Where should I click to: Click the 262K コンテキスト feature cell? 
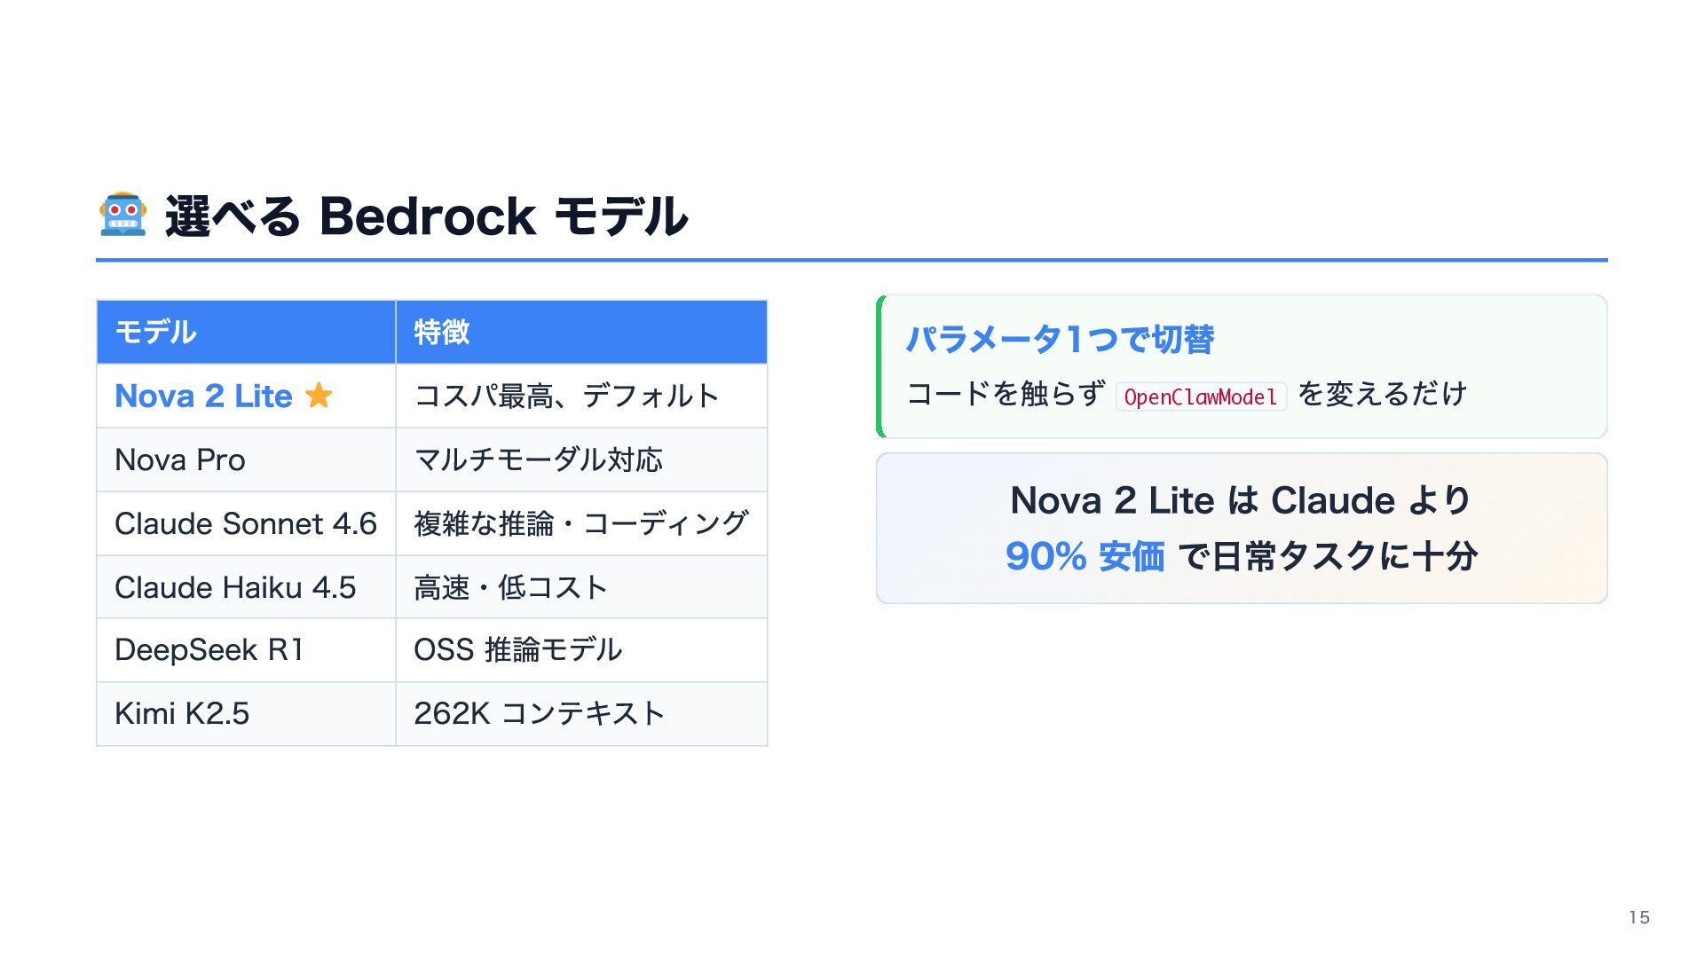tap(581, 714)
